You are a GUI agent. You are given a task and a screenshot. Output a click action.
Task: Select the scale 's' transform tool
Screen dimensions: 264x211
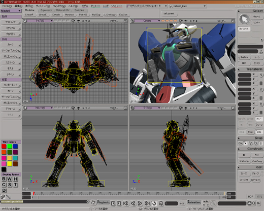point(261,75)
